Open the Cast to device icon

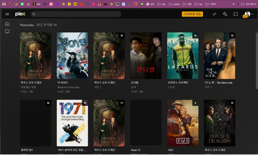coord(236,14)
